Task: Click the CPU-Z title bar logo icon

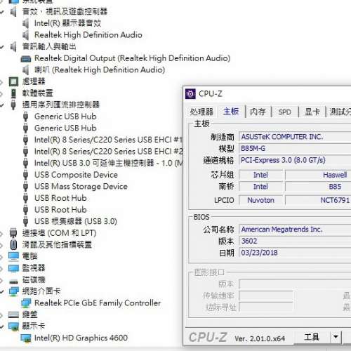Action: tap(190, 94)
